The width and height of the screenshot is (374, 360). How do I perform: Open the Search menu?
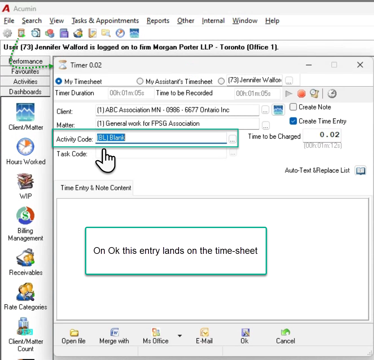[x=32, y=21]
